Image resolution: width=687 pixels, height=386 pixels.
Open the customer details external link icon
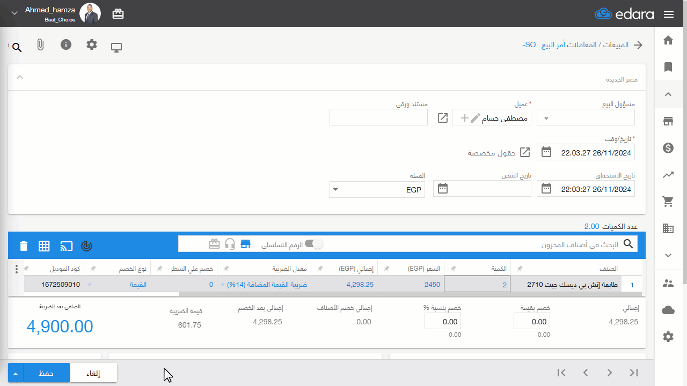pyautogui.click(x=443, y=118)
